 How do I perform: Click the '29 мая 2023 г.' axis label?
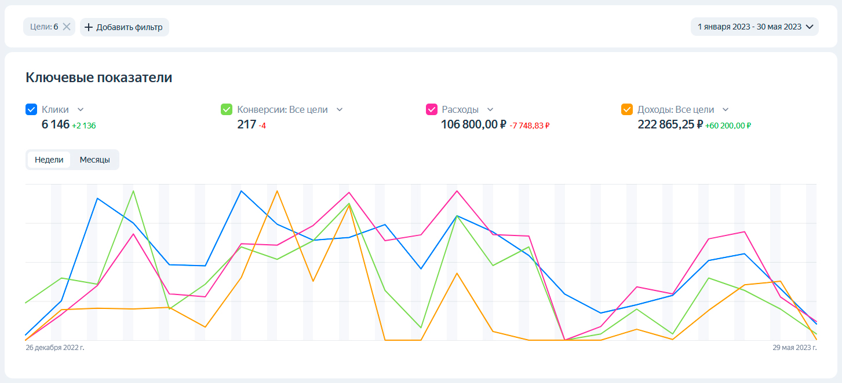pos(794,348)
